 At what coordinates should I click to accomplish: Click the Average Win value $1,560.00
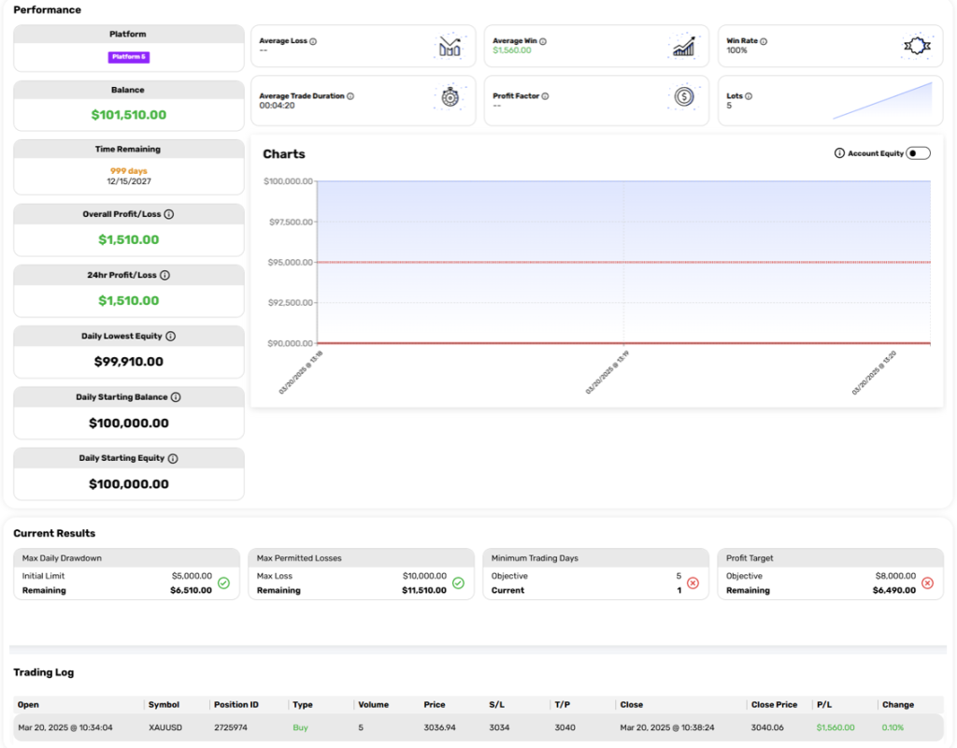(512, 50)
